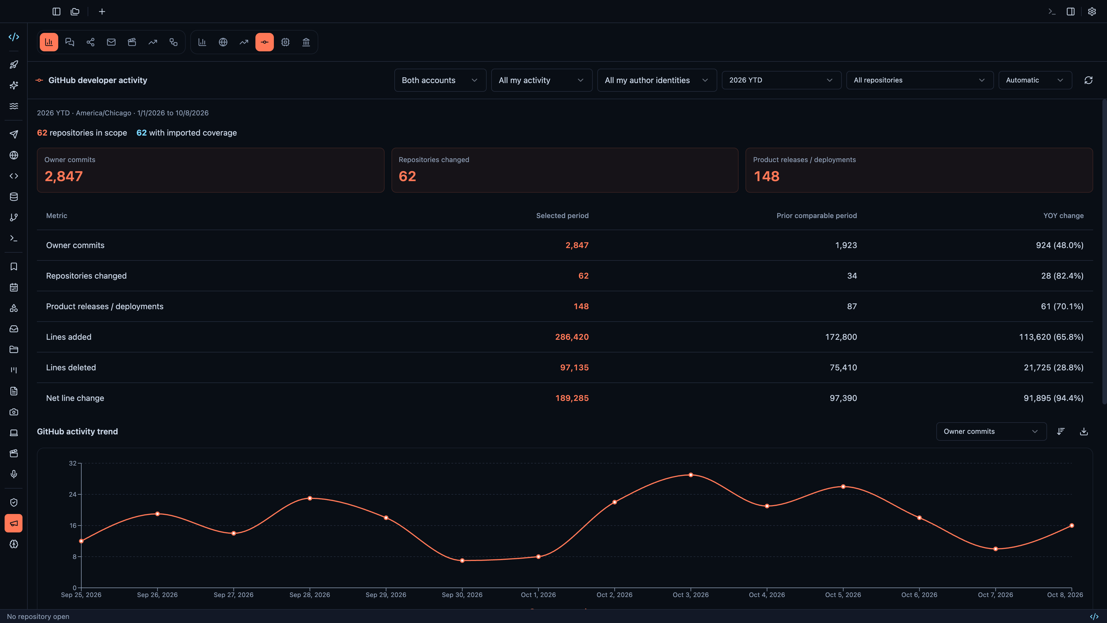Click the Product releases / deployments summary card
1107x623 pixels.
pyautogui.click(x=919, y=170)
